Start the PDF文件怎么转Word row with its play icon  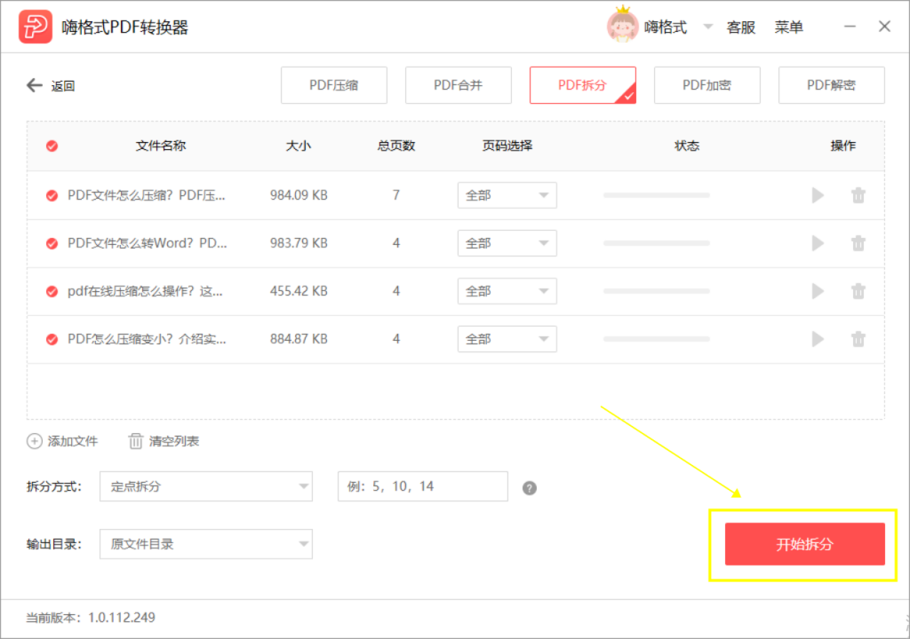tap(818, 243)
